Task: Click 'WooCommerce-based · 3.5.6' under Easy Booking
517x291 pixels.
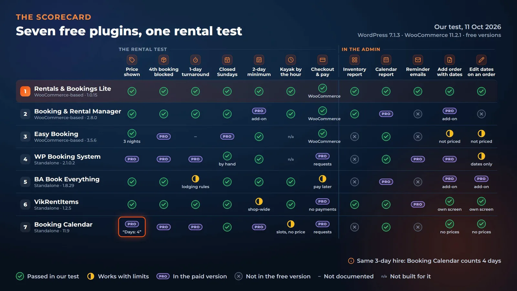Action: (x=65, y=140)
